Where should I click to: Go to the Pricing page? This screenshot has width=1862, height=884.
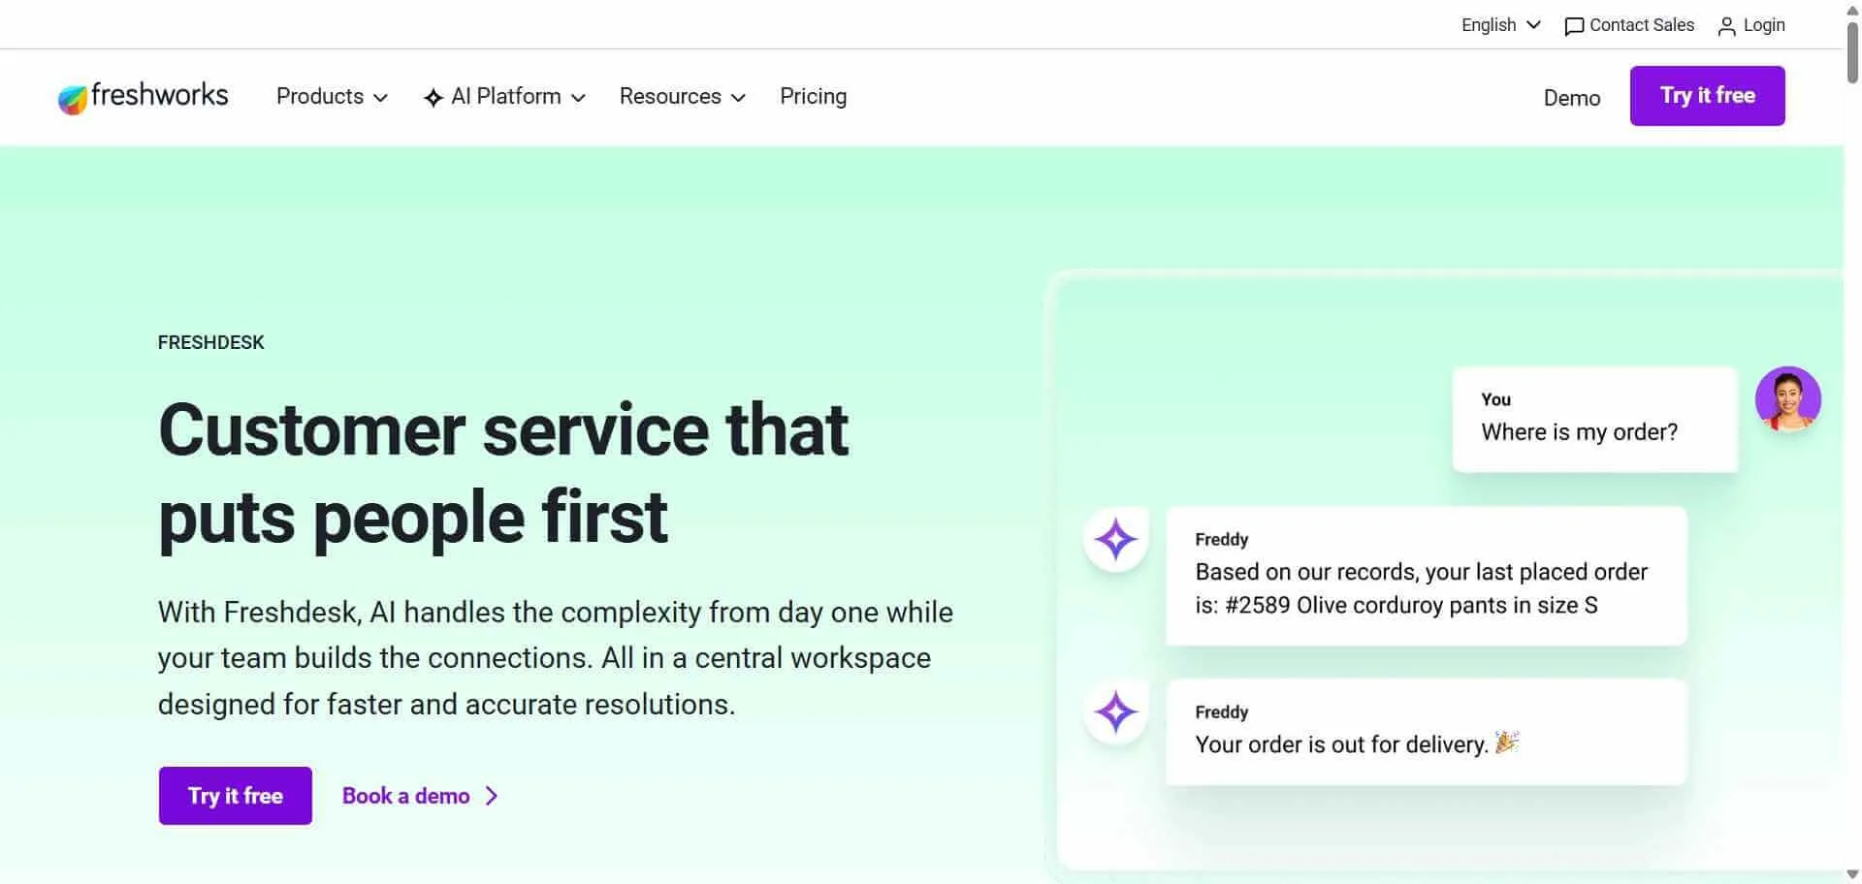[813, 97]
